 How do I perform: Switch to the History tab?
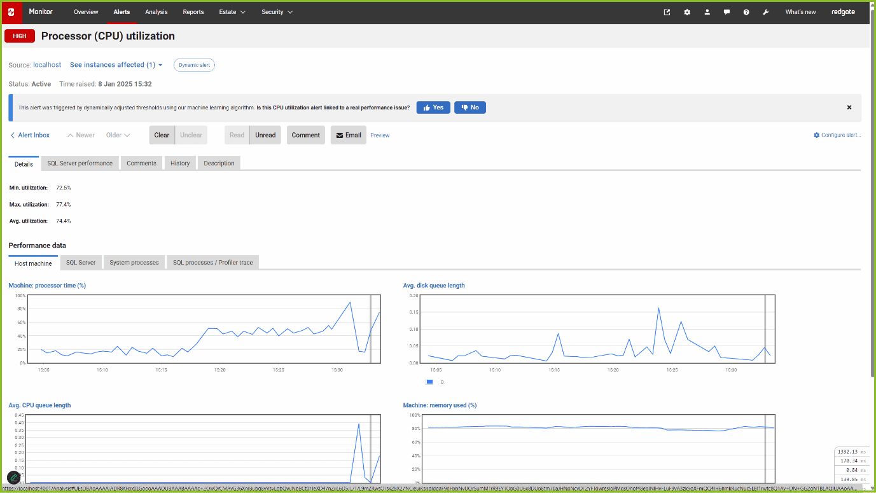(x=180, y=163)
